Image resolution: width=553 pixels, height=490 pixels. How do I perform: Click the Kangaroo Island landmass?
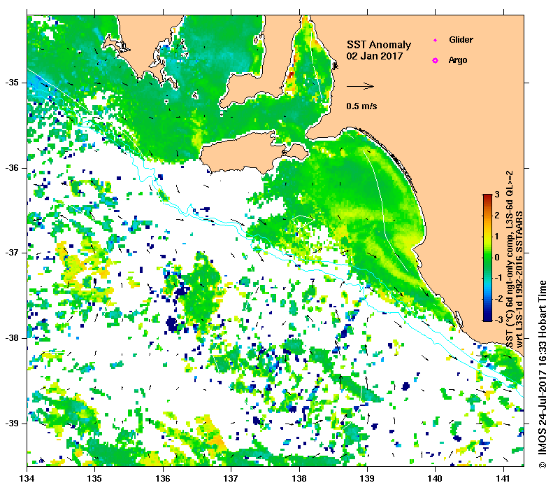(x=243, y=152)
